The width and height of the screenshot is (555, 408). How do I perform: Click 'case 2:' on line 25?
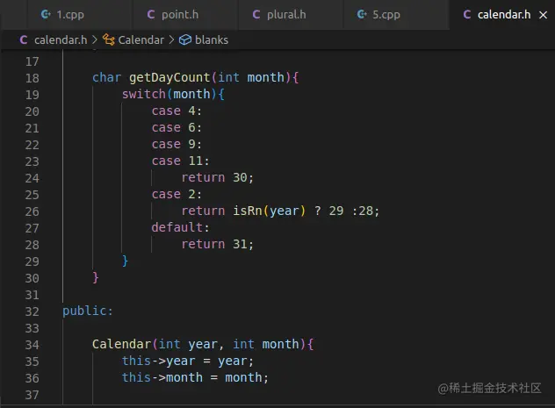[x=177, y=194]
